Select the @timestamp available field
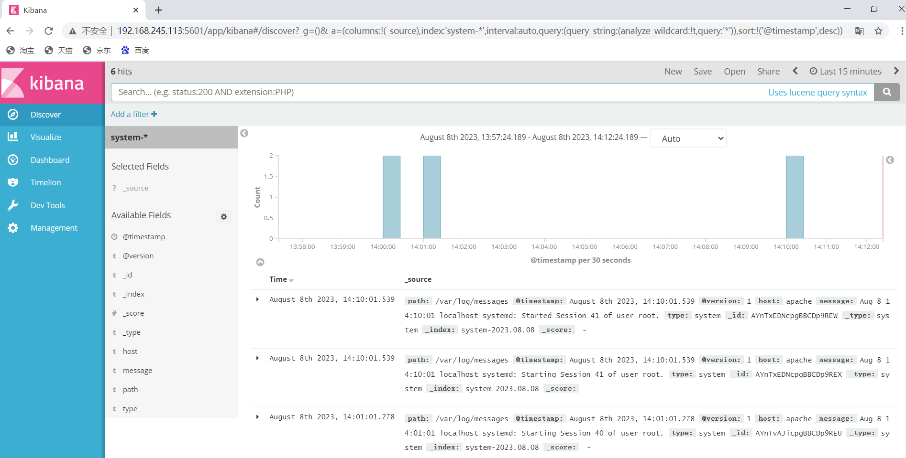 tap(144, 237)
